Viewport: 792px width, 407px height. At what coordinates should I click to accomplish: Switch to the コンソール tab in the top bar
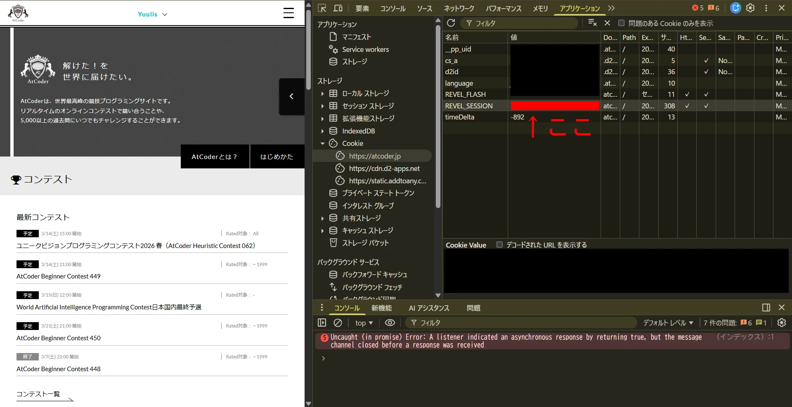392,8
